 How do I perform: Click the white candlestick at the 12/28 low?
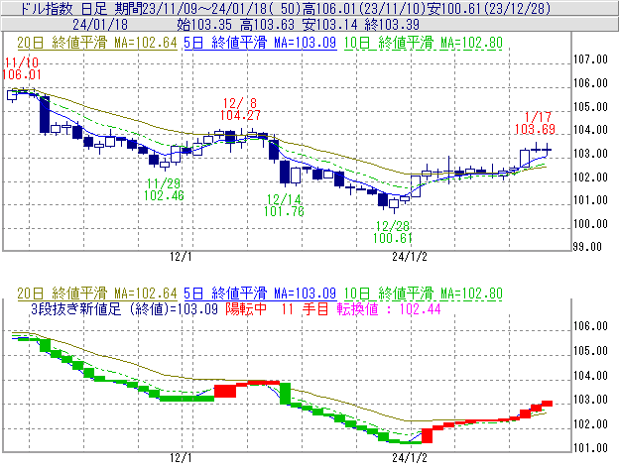point(394,203)
